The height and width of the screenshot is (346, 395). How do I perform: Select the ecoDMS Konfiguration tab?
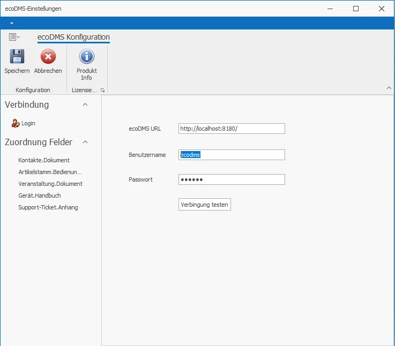pos(73,37)
